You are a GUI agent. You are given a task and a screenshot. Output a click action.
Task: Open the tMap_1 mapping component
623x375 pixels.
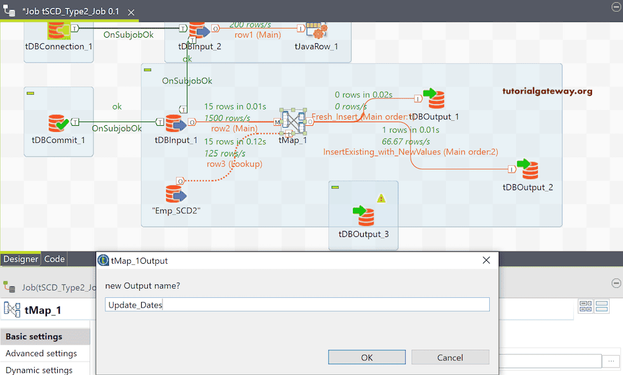point(293,121)
